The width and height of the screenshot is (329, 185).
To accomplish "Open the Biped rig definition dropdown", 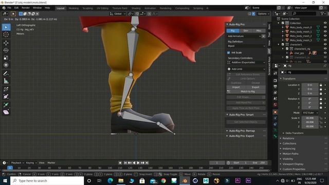I will (x=246, y=46).
